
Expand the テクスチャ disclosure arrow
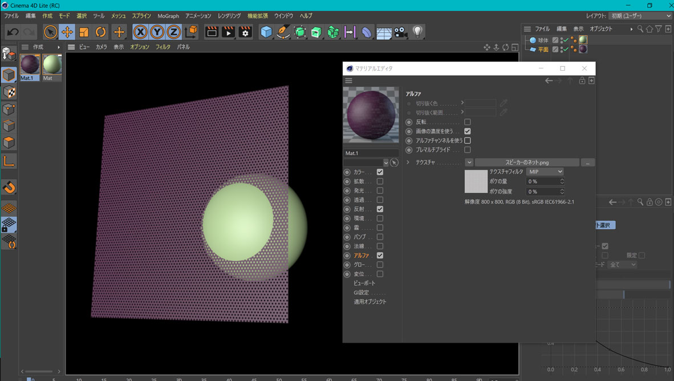tap(408, 163)
